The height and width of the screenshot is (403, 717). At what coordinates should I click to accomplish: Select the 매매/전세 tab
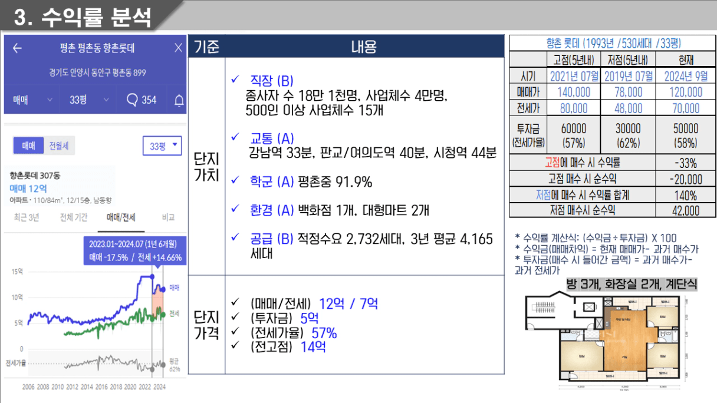121,217
